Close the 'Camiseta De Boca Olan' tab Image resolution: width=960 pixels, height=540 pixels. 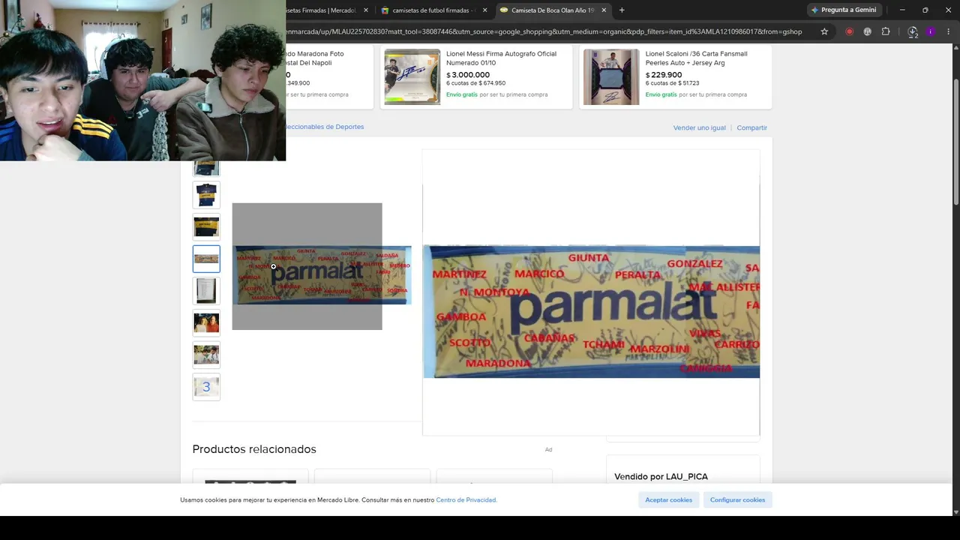(604, 10)
